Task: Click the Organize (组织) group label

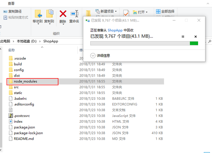Action: point(56,34)
